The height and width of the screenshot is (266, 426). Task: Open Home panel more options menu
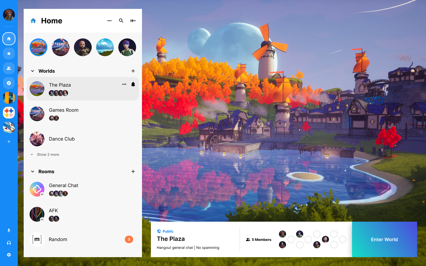(109, 21)
